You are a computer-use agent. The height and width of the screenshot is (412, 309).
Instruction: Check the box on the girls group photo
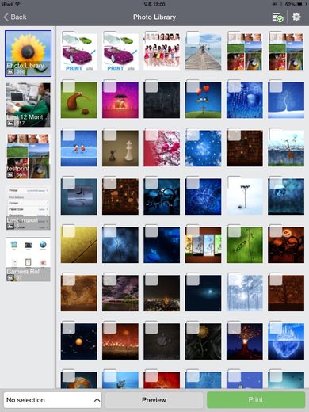151,38
